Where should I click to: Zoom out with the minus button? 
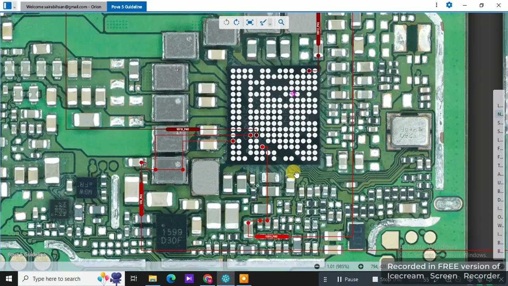pos(317,267)
